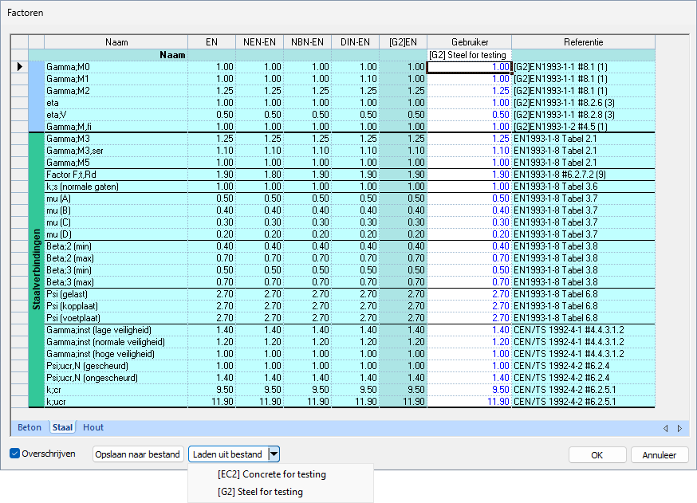The image size is (697, 503).
Task: Open the Laden uit bestand dropdown arrow
Action: (x=274, y=454)
